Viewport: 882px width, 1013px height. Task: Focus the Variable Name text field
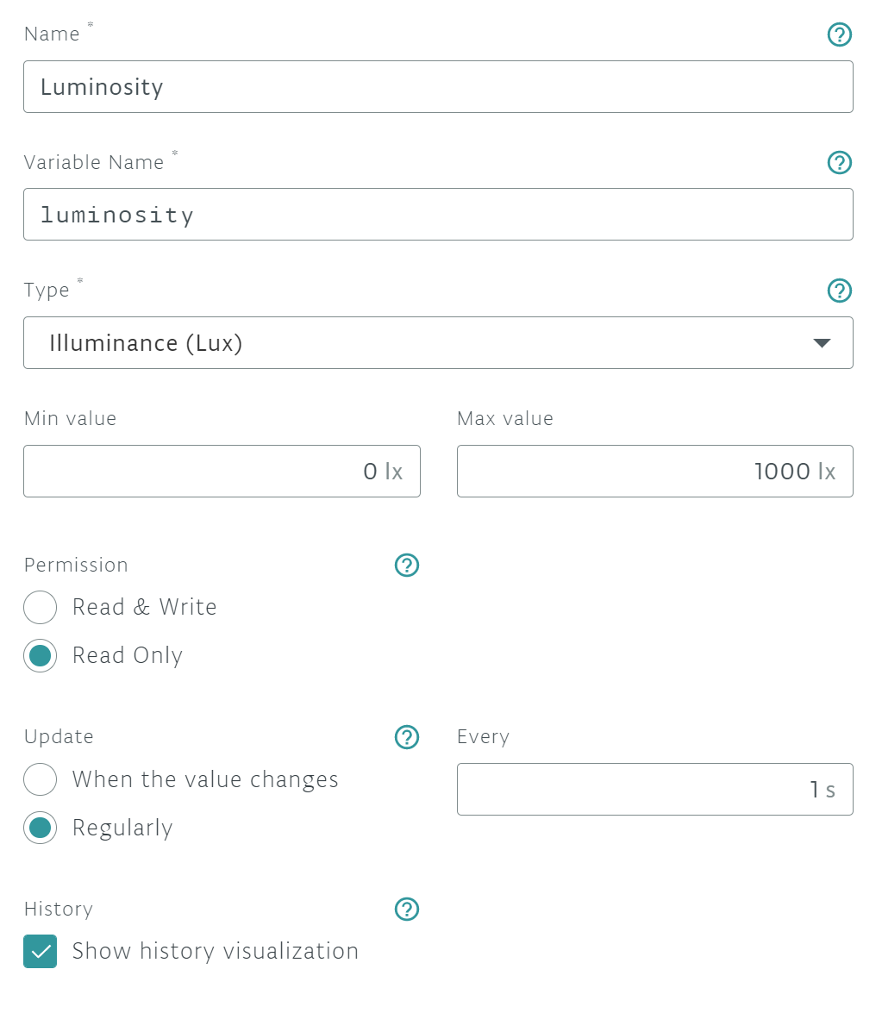pyautogui.click(x=438, y=215)
